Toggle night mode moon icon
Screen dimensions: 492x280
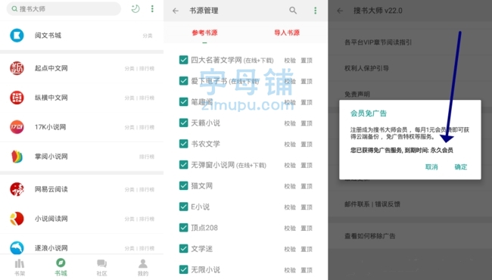[x=135, y=9]
